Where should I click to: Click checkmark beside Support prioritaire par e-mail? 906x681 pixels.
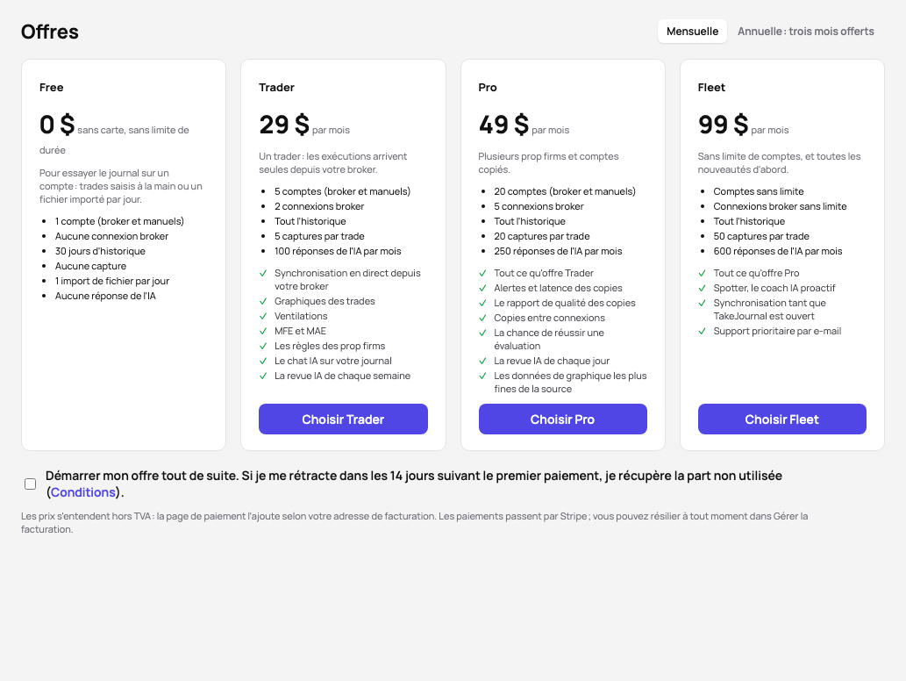tap(702, 331)
